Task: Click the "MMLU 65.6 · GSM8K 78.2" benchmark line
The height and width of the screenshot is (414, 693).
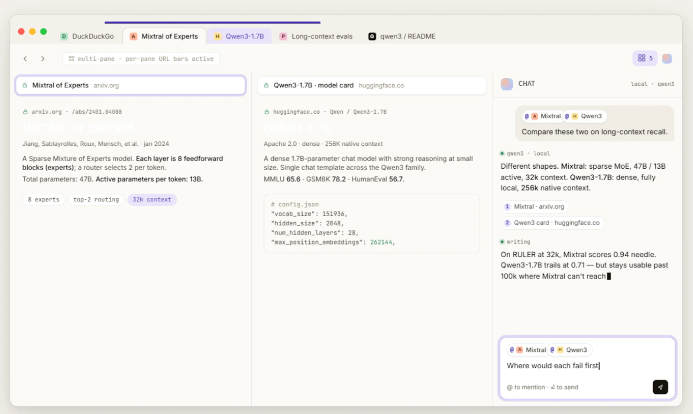Action: [334, 179]
